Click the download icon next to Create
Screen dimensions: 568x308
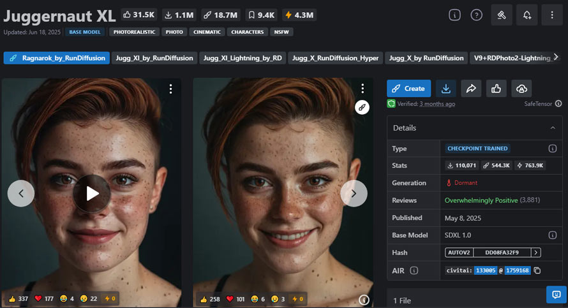pyautogui.click(x=445, y=89)
